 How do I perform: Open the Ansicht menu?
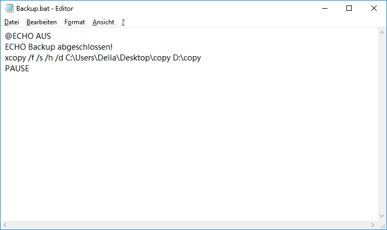click(103, 22)
